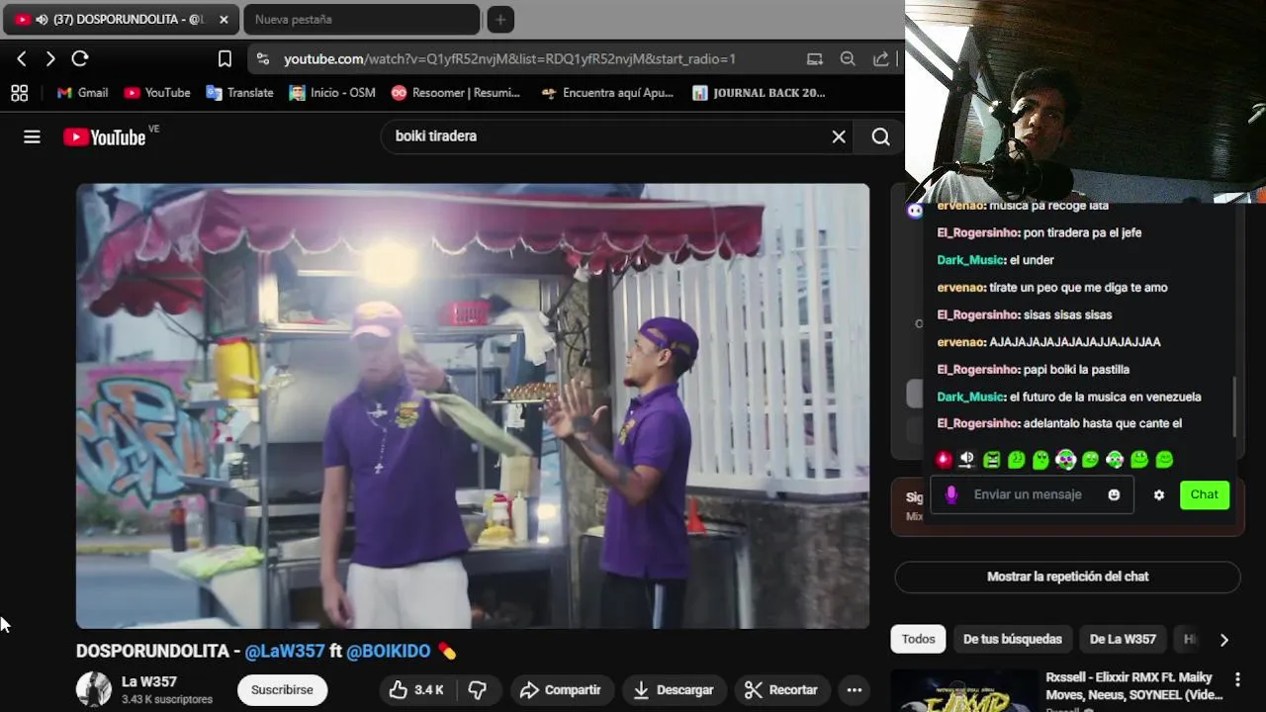Viewport: 1266px width, 712px height.
Task: Click the video player
Action: tap(473, 405)
